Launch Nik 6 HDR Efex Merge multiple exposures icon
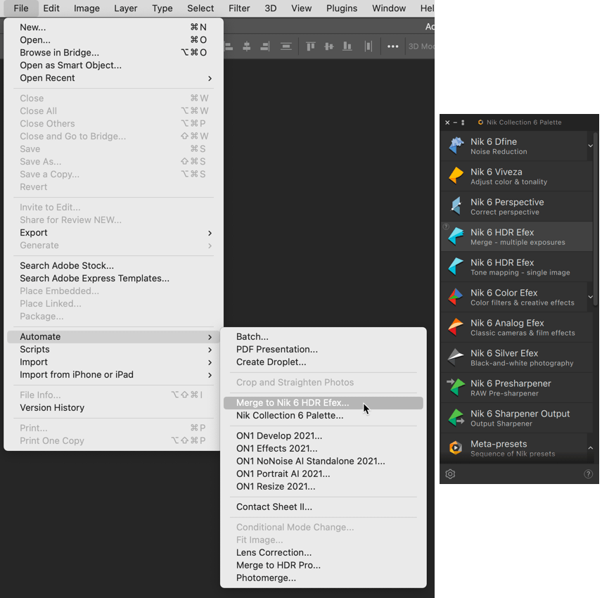The height and width of the screenshot is (598, 602). pos(456,236)
